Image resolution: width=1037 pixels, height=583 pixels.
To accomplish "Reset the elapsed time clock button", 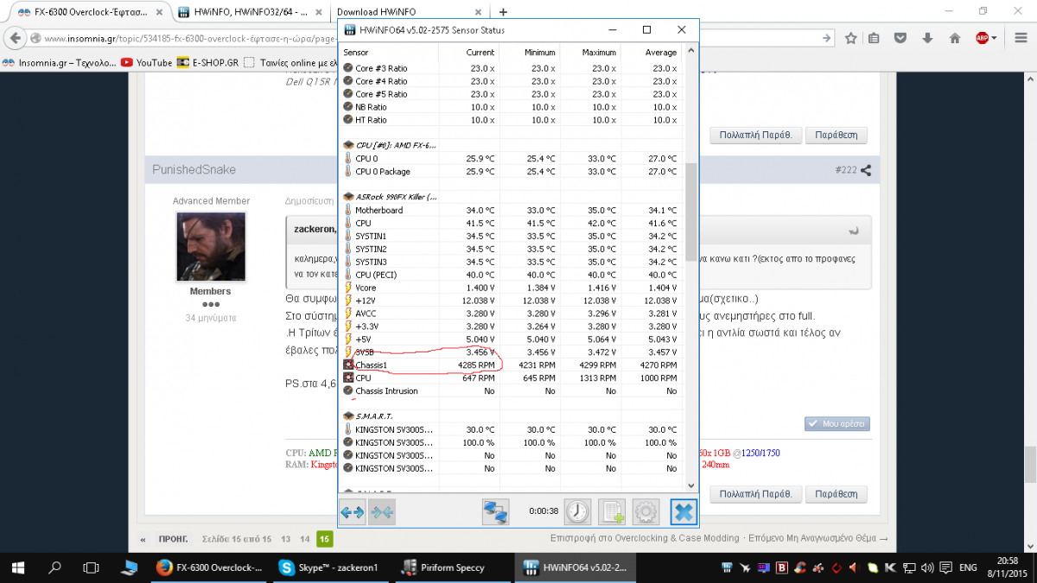I will click(577, 512).
